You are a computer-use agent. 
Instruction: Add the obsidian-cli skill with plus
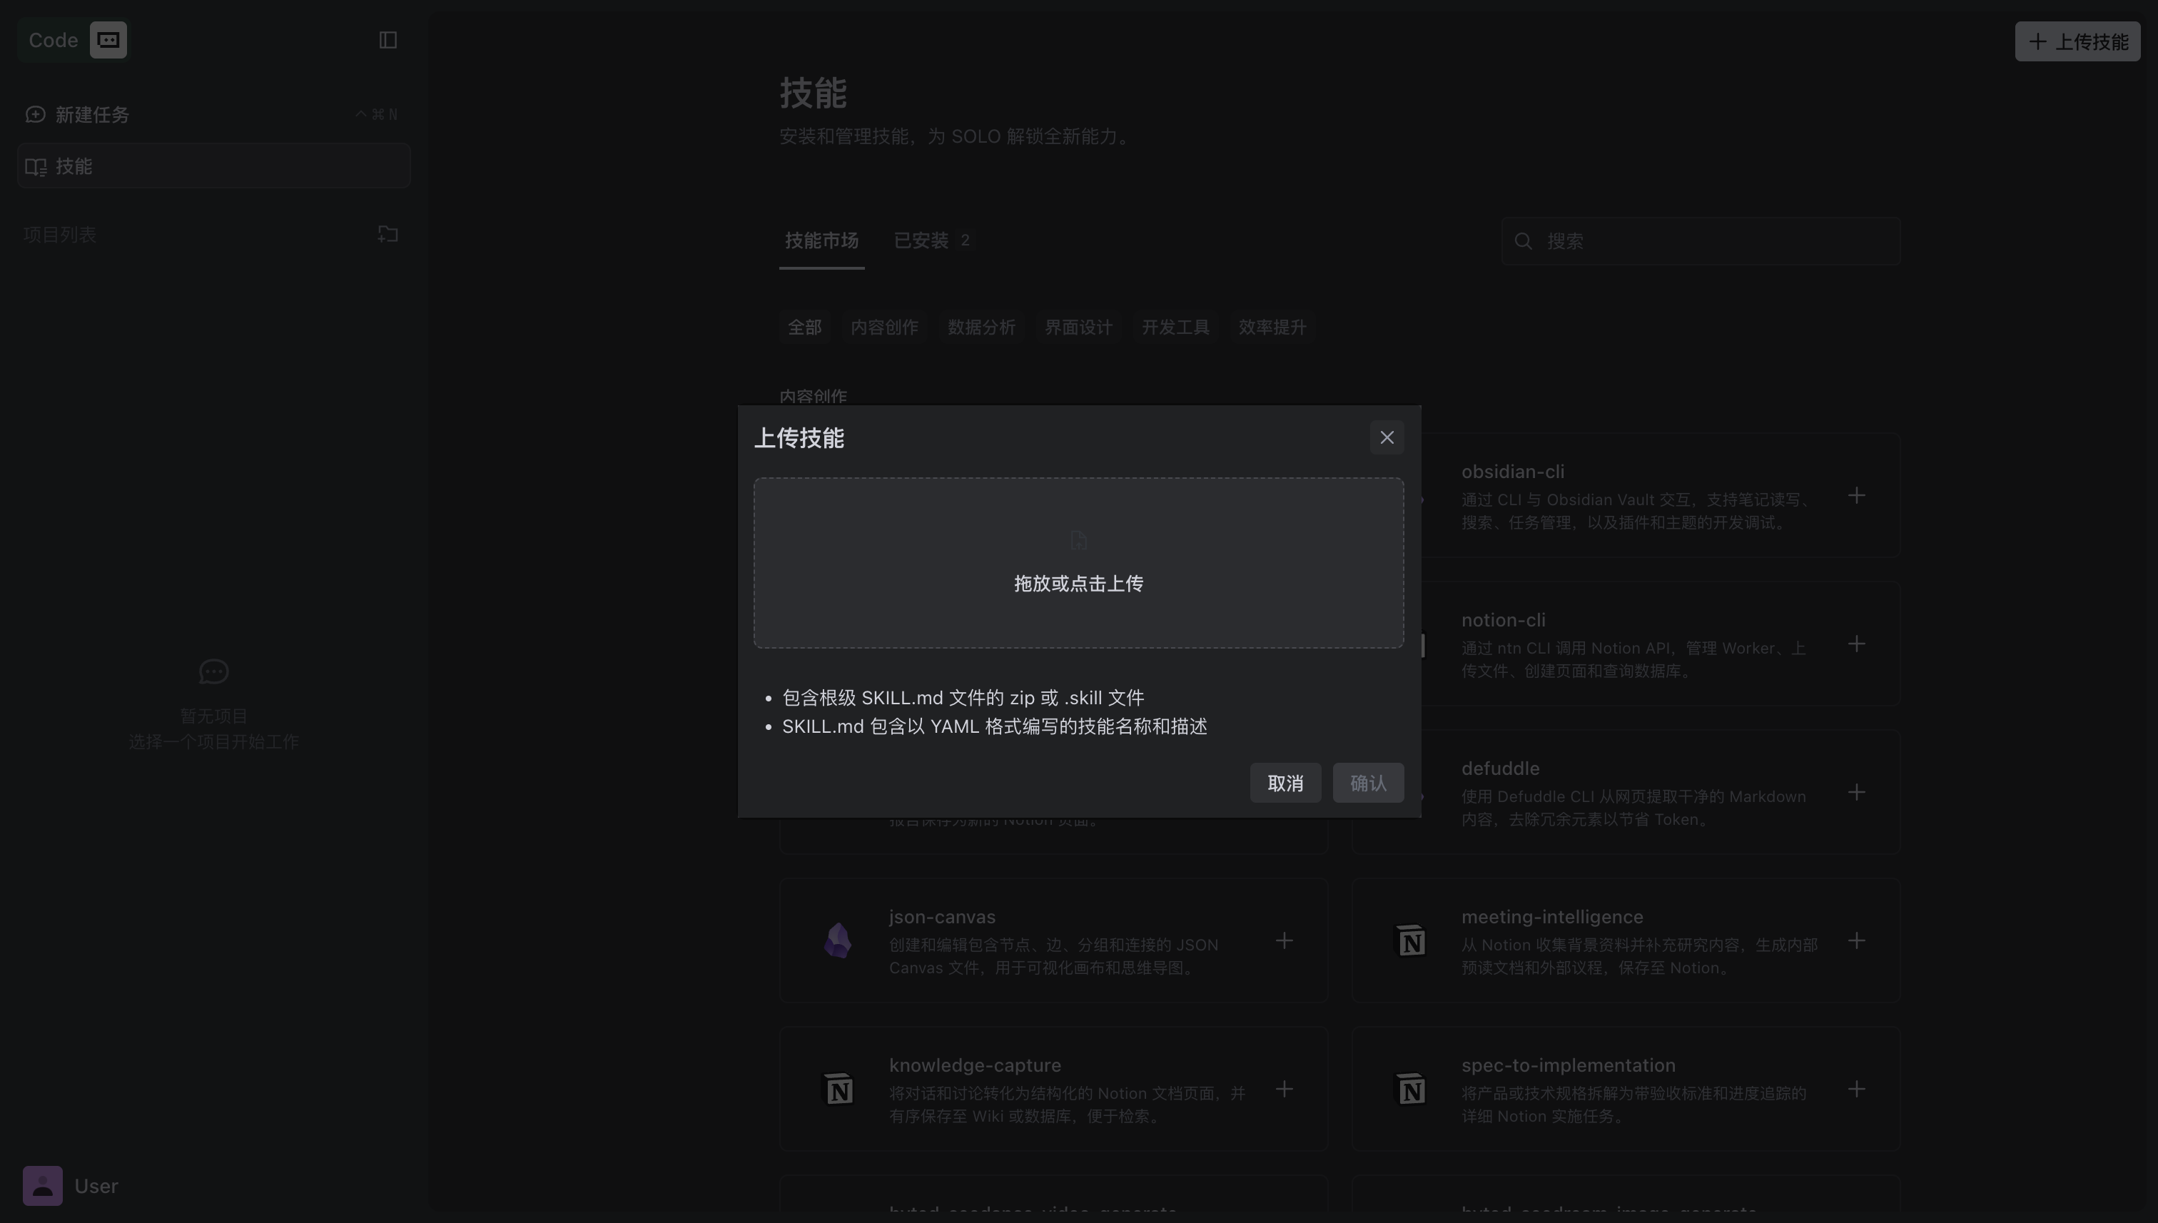click(1856, 496)
